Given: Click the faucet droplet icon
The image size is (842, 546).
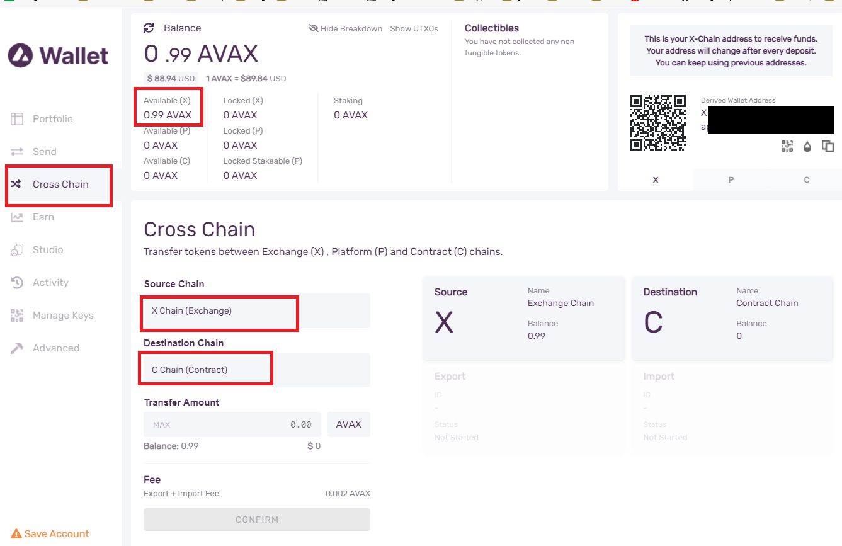Looking at the screenshot, I should (807, 146).
